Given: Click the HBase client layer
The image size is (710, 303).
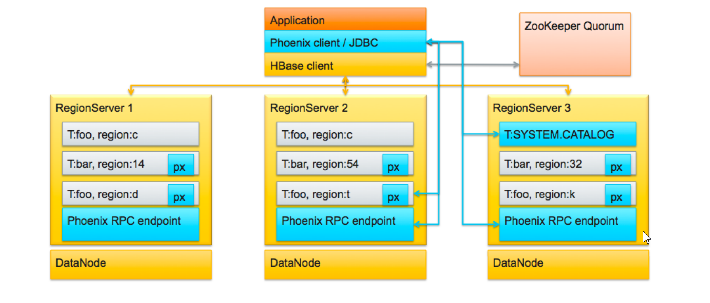Looking at the screenshot, I should [345, 65].
